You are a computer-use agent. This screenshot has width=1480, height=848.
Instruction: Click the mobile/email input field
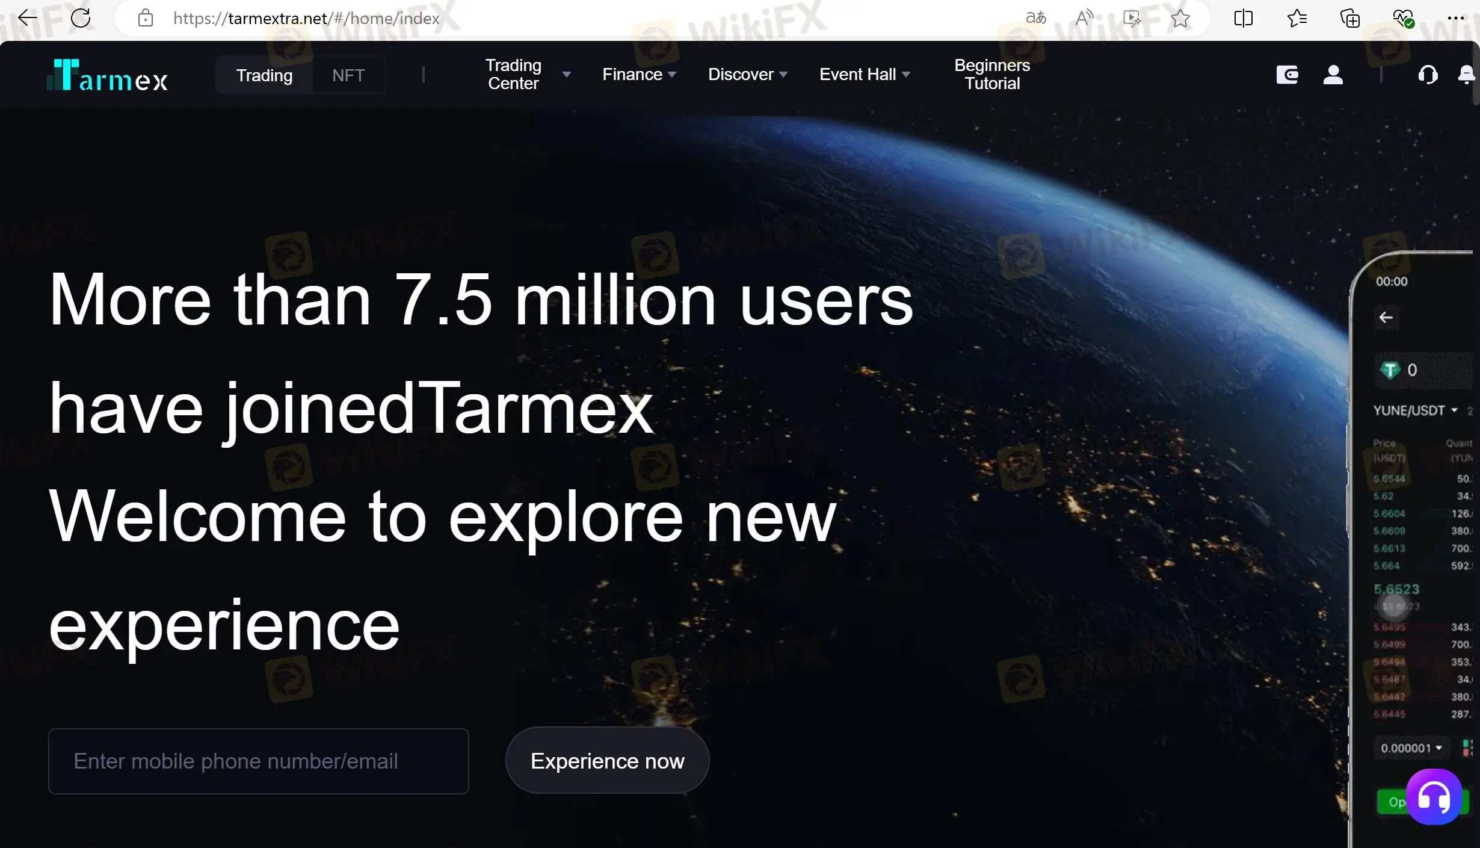click(x=258, y=761)
